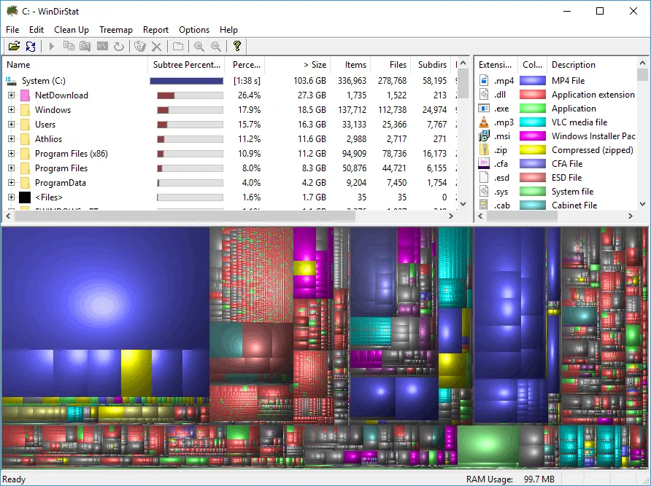Click the Cabinet File description
651x486 pixels.
[x=574, y=205]
